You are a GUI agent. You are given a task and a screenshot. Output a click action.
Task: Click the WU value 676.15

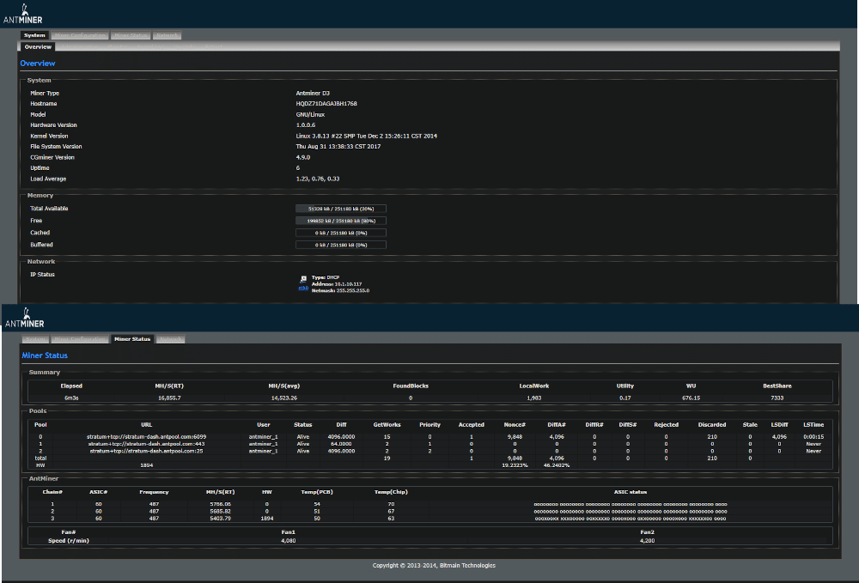pos(691,398)
